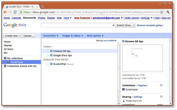Open the Create new dropdown
Viewport: 177px width, 110px height.
click(x=12, y=36)
